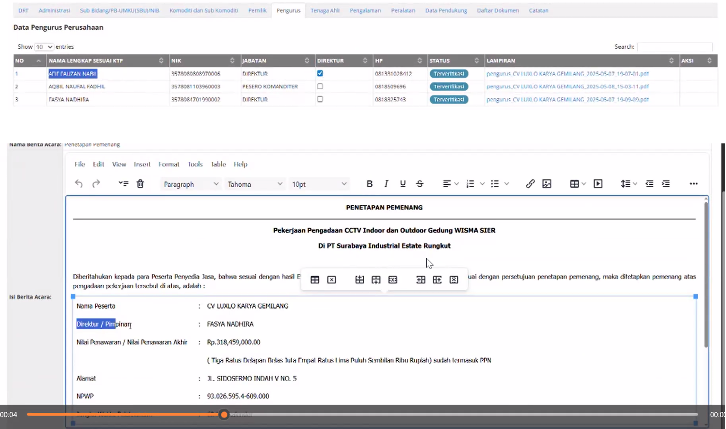Check Direktur box for FASYA NADHIRA
The width and height of the screenshot is (726, 429).
pos(320,99)
